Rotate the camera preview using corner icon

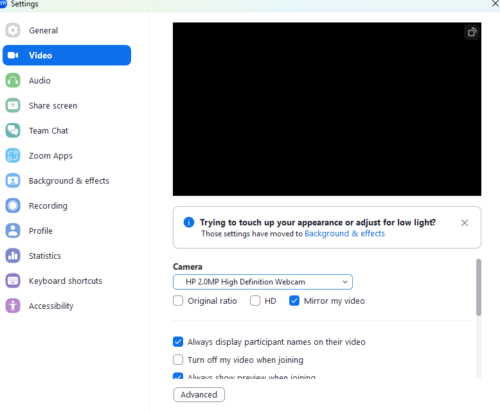point(472,32)
